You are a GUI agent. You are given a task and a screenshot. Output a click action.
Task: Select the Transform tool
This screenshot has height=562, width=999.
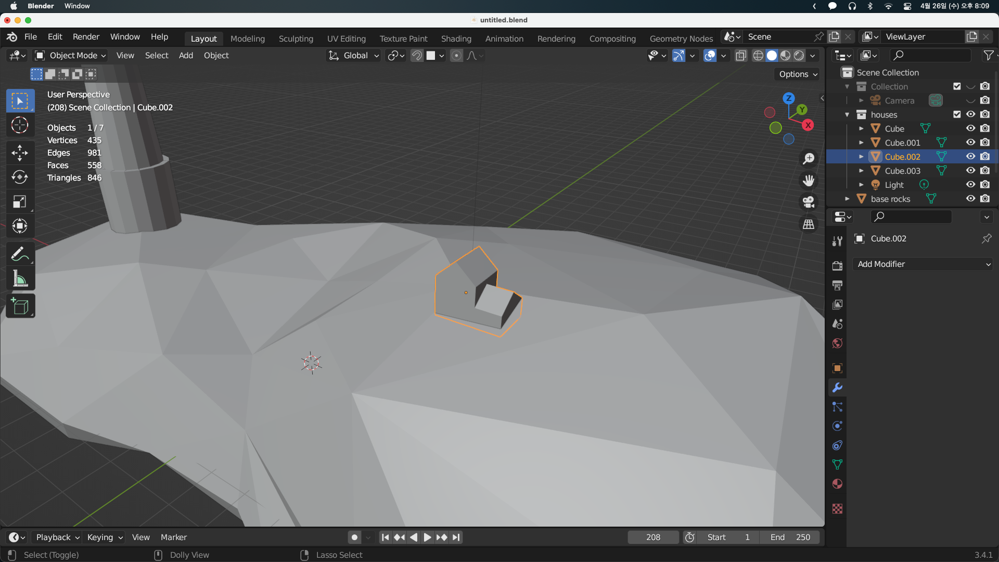pos(20,226)
